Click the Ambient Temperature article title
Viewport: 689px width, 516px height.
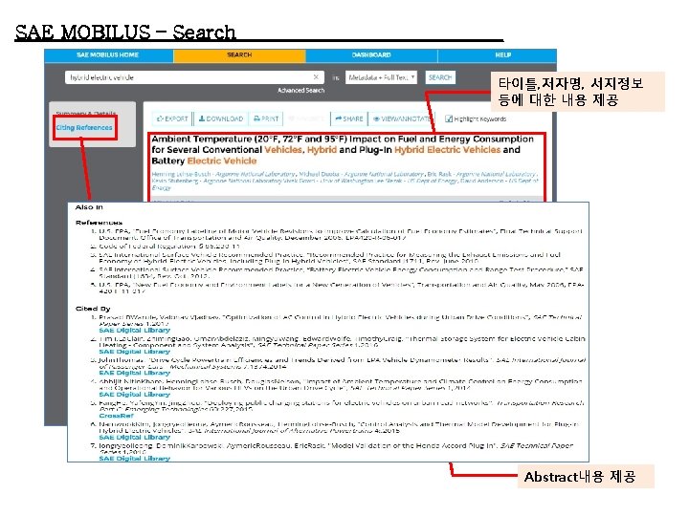tap(343, 150)
